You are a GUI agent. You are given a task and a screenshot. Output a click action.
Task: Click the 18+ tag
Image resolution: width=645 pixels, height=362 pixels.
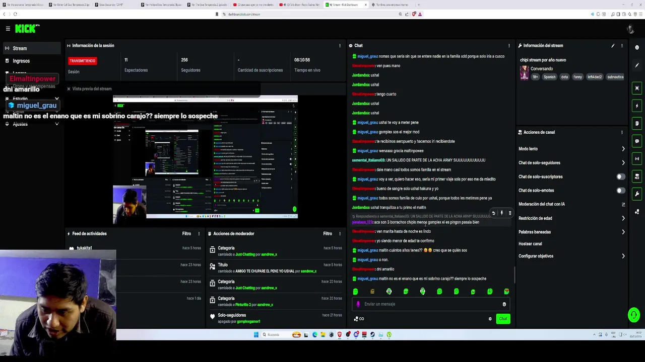535,77
